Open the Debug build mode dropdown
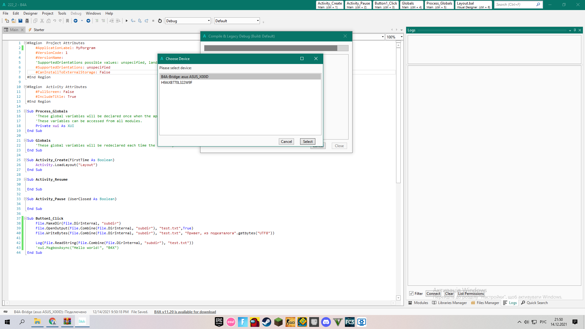Screen dimensions: 585x329 [208, 20]
